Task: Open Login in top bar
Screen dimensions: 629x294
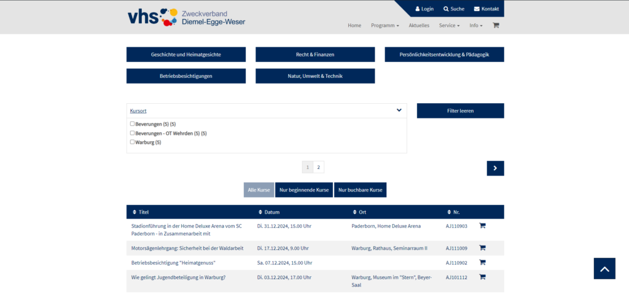Action: click(424, 9)
